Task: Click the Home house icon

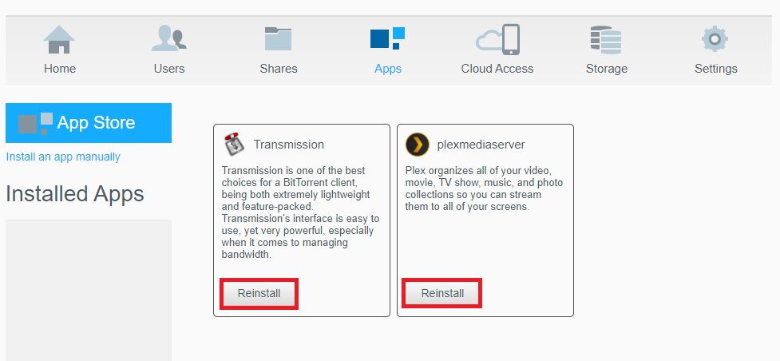Action: pyautogui.click(x=59, y=39)
